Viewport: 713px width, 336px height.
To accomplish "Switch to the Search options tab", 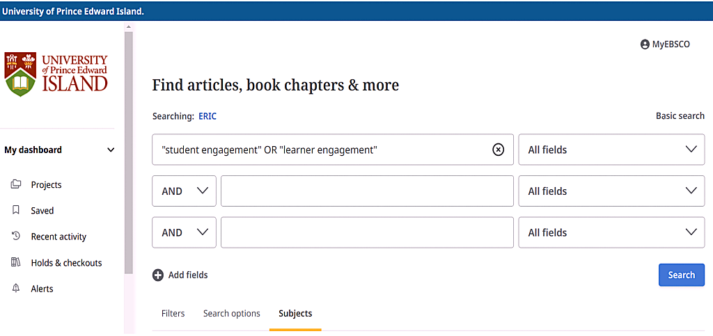I will (232, 314).
